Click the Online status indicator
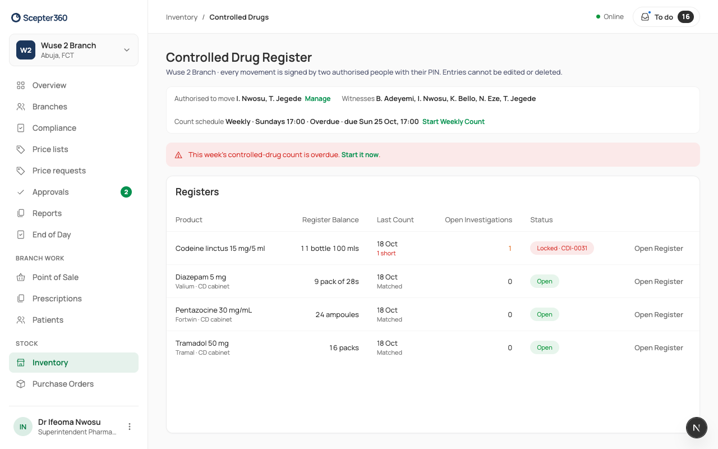 point(610,17)
